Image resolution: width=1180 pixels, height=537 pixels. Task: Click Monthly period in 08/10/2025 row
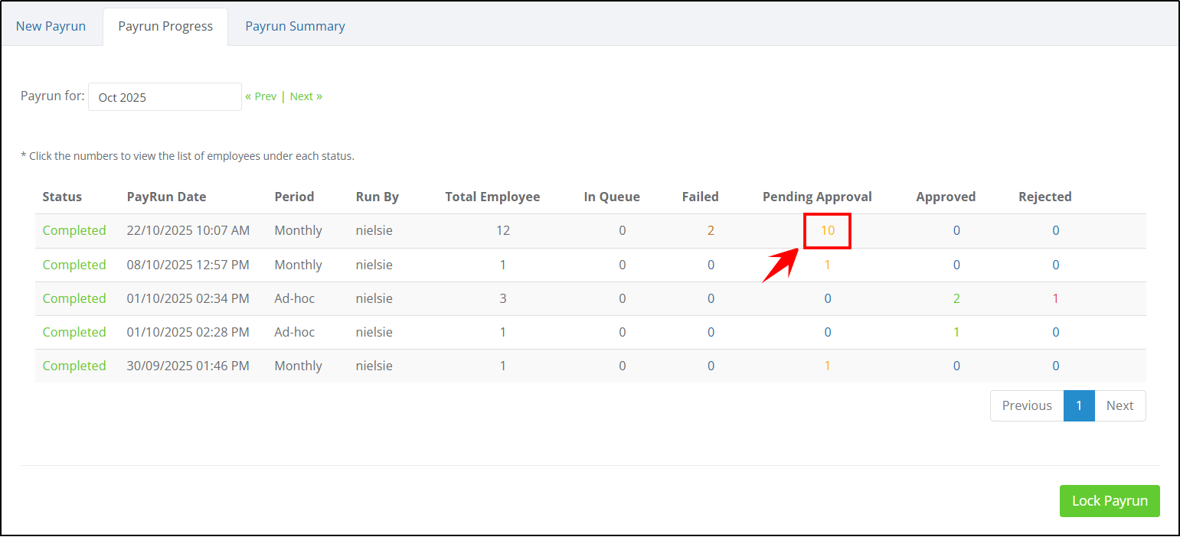299,265
